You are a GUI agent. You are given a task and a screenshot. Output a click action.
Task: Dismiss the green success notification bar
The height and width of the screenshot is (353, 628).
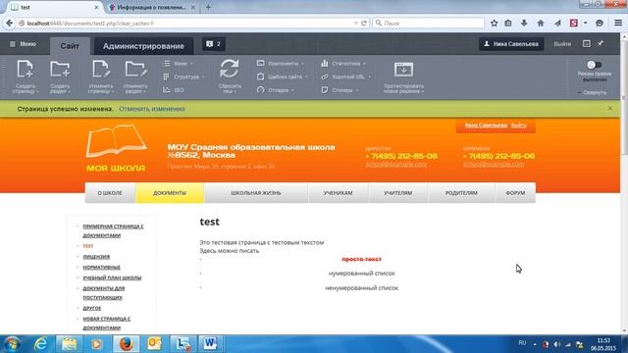(x=609, y=109)
